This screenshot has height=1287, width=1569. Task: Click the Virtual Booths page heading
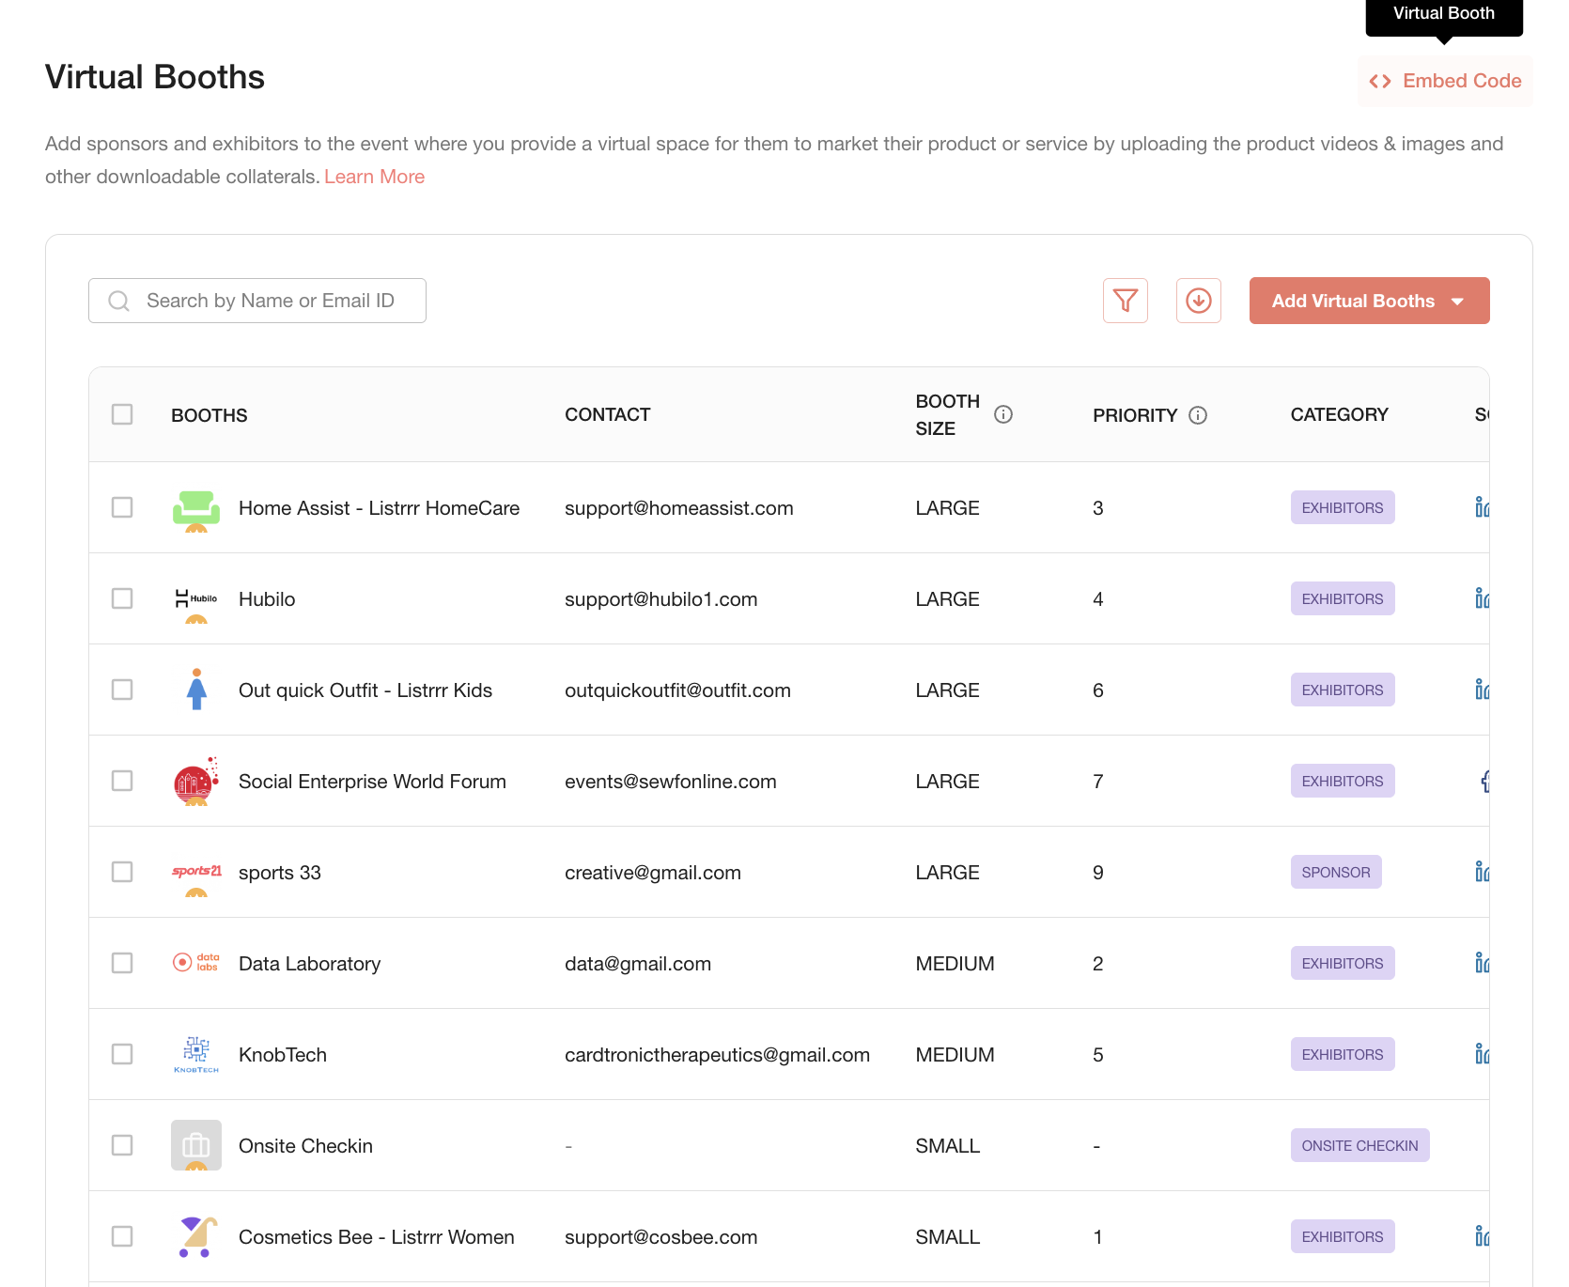tap(155, 77)
